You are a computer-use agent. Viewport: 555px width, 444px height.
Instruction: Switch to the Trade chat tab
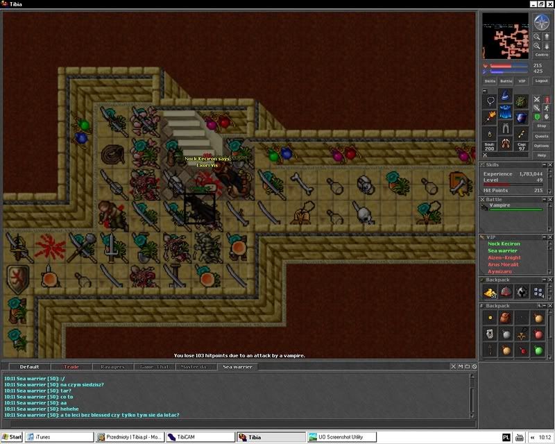coord(71,367)
